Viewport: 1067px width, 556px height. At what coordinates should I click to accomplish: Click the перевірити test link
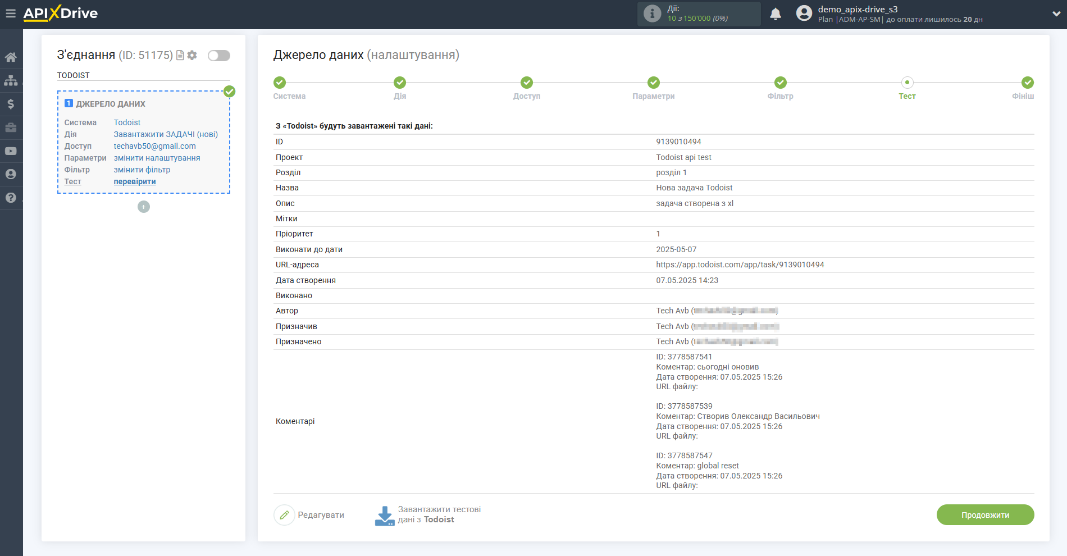[135, 181]
